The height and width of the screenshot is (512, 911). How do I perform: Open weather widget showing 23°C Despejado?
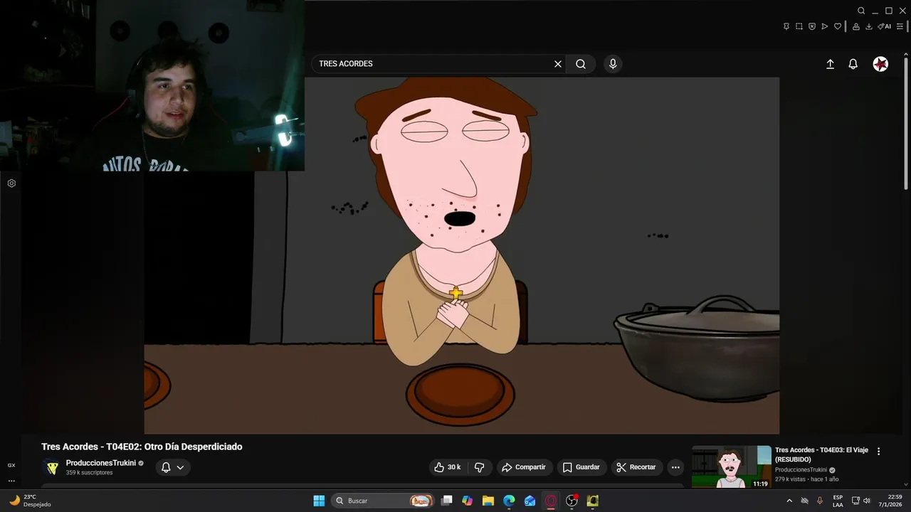30,501
